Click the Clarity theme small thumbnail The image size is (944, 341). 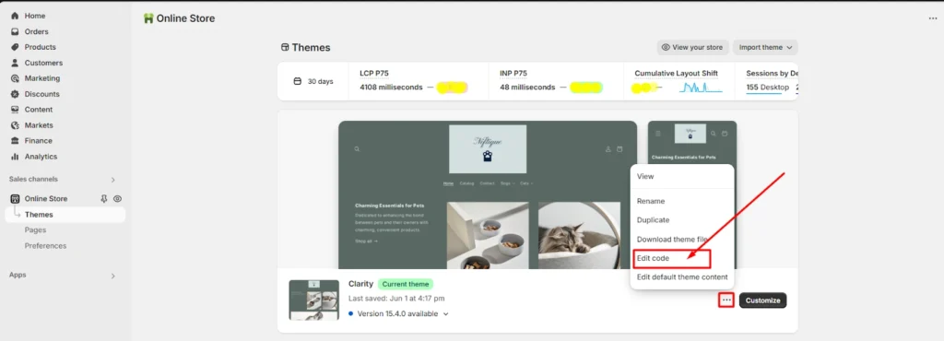pyautogui.click(x=313, y=300)
